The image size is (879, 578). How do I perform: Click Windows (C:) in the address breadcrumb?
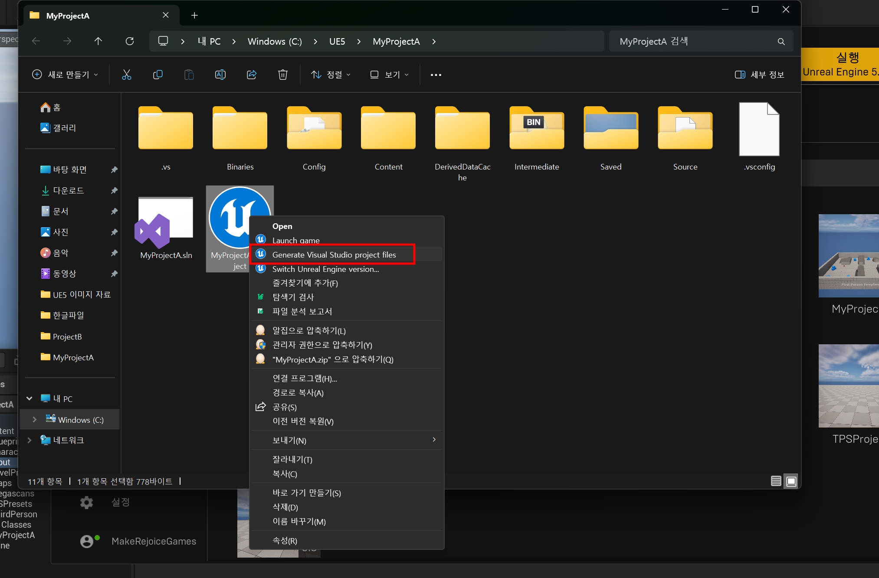(275, 42)
